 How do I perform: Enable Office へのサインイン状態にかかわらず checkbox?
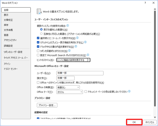pyautogui.click(x=38, y=82)
